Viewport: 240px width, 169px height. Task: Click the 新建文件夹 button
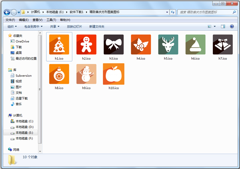[96, 27]
